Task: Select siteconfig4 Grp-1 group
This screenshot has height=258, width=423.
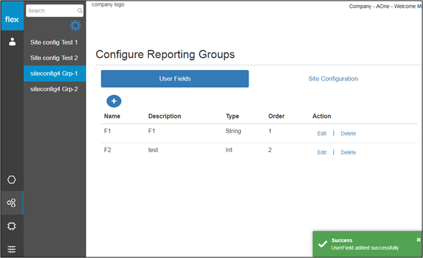Action: tap(55, 73)
